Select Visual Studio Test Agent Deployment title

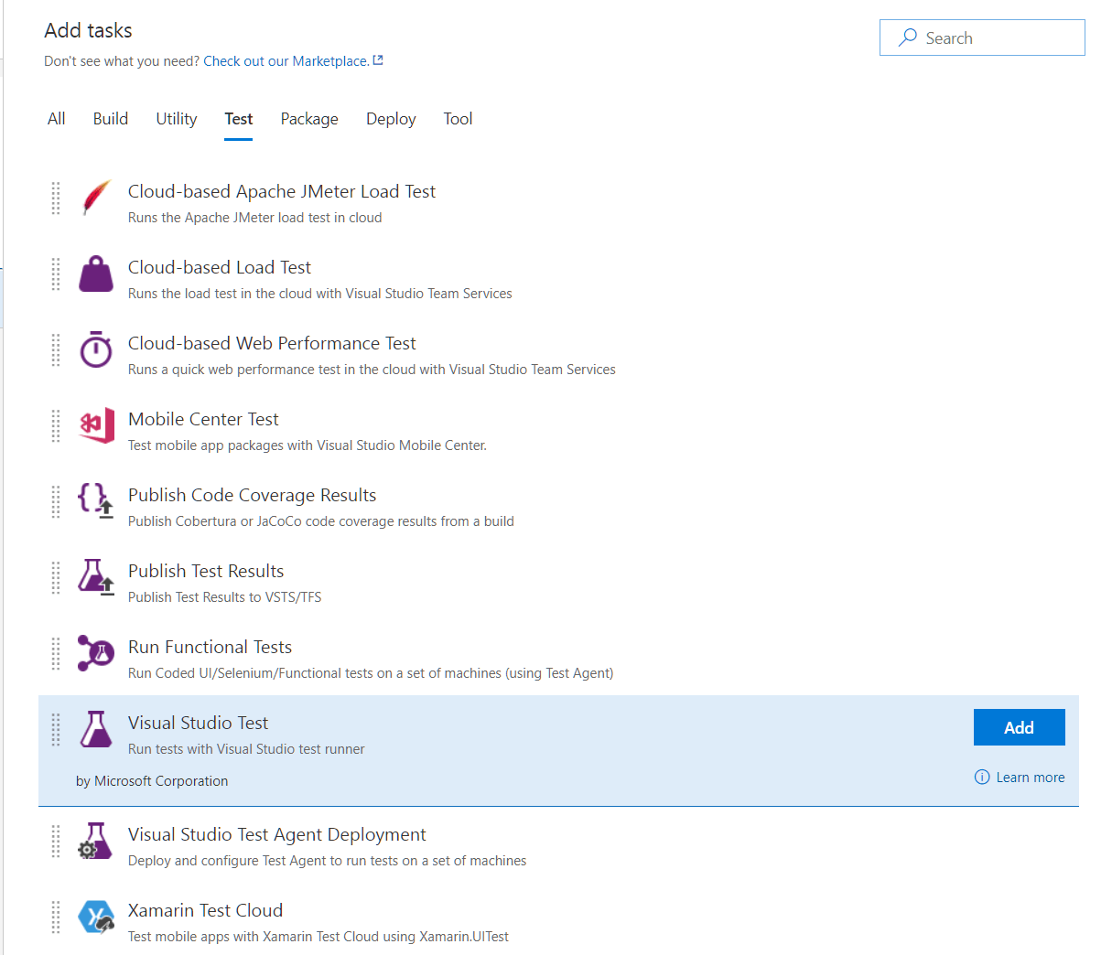(x=277, y=834)
